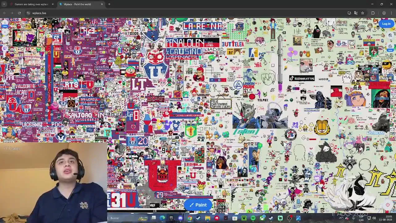The width and height of the screenshot is (396, 223).
Task: Open the Google Translate page icon
Action: (356, 13)
